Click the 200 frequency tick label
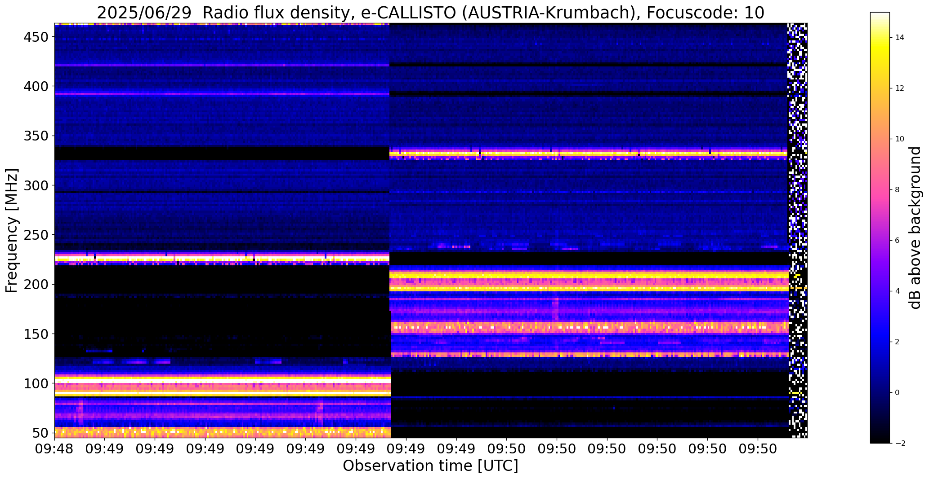The image size is (929, 479). coord(36,285)
